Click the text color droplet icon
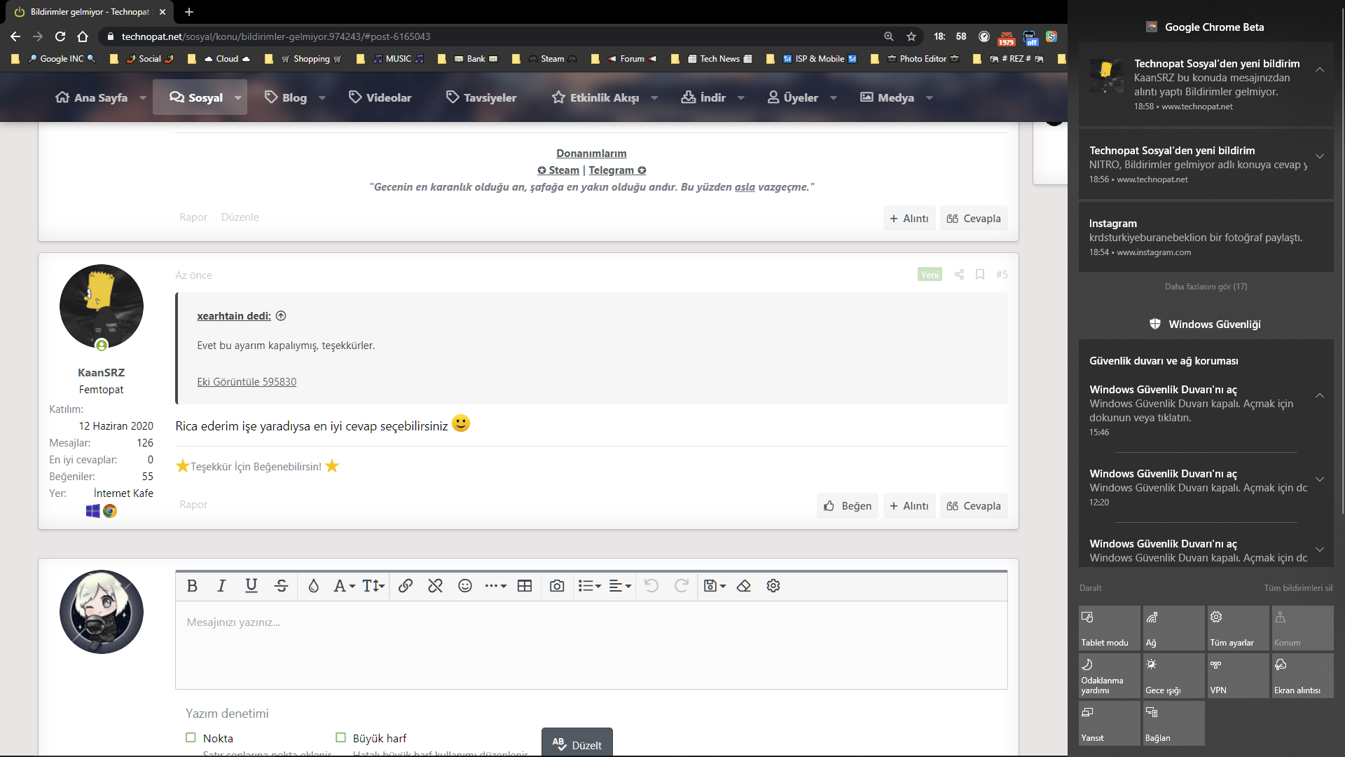Viewport: 1345px width, 757px height. click(x=313, y=586)
